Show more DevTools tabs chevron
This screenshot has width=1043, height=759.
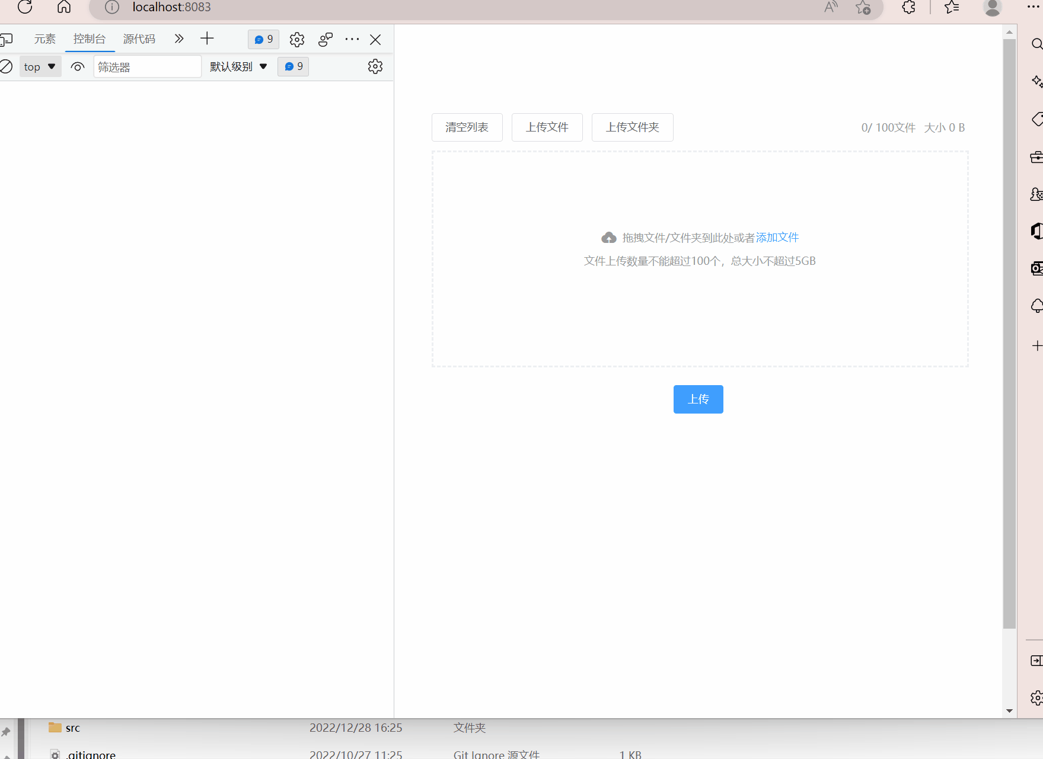click(x=179, y=39)
